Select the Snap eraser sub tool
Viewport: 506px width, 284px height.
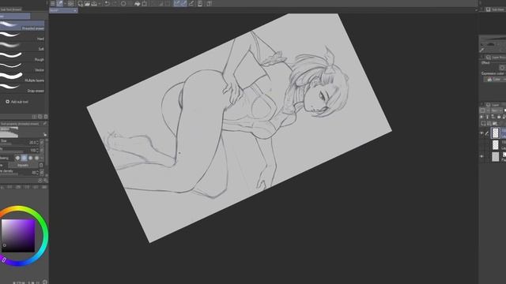pos(22,88)
